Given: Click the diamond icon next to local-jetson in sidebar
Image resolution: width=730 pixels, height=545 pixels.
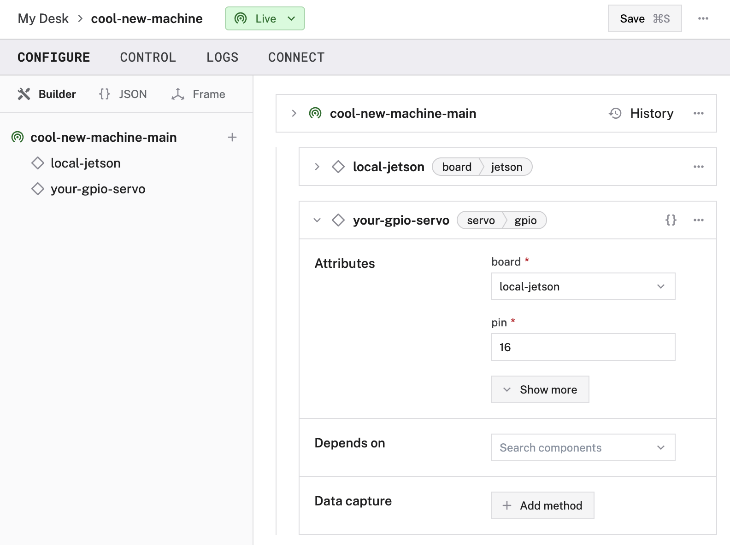Looking at the screenshot, I should tap(38, 163).
